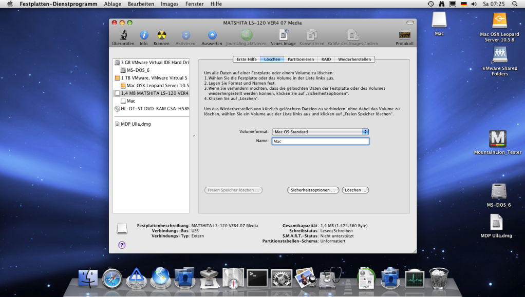Viewport: 525px width, 297px height.
Task: Select MDP Ulla.dmg in sidebar list
Action: click(x=152, y=124)
